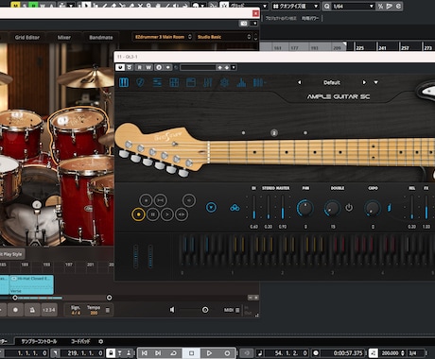Click the circled down-arrow icon in guitar controls
The width and height of the screenshot is (435, 359).
point(211,208)
